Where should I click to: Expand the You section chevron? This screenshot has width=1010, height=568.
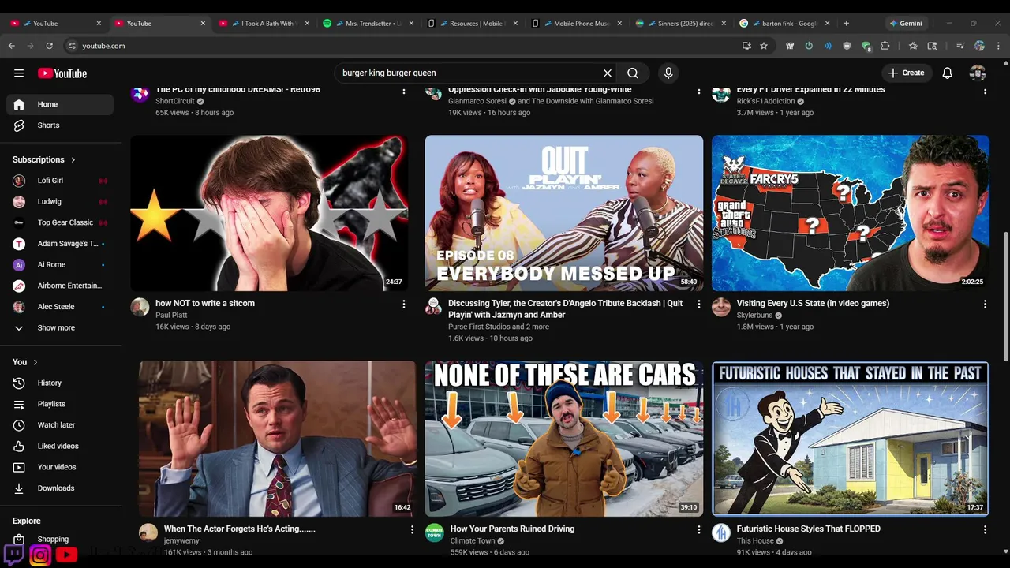[x=35, y=362]
